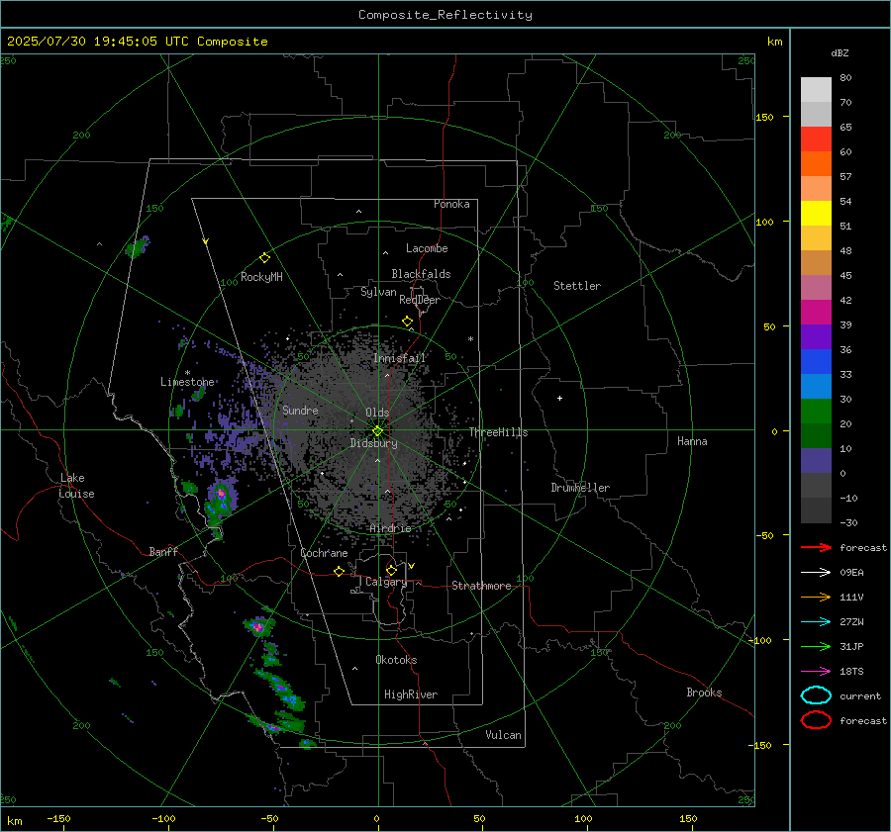The image size is (891, 832).
Task: Click the cyan 27ZW arrow icon
Action: (816, 622)
